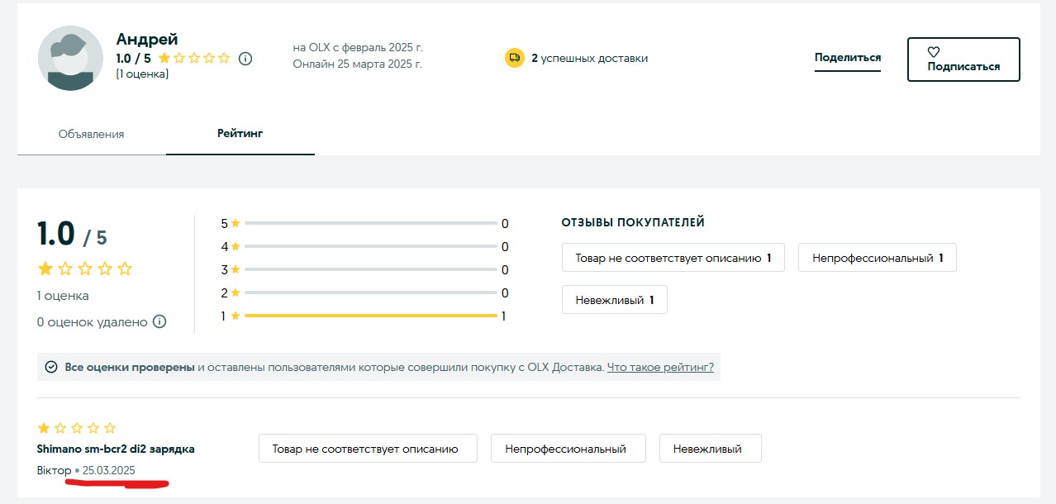Click the heart icon in the Подписаться button
This screenshot has width=1056, height=504.
click(934, 52)
